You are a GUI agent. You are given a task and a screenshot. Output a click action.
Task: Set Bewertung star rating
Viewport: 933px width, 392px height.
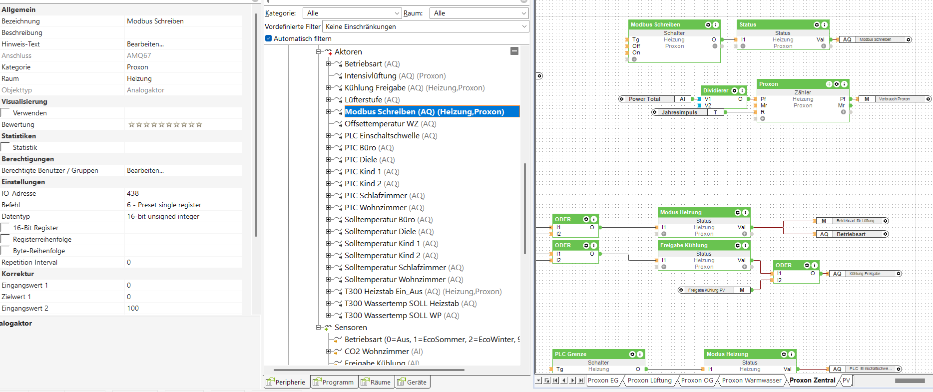(x=165, y=124)
